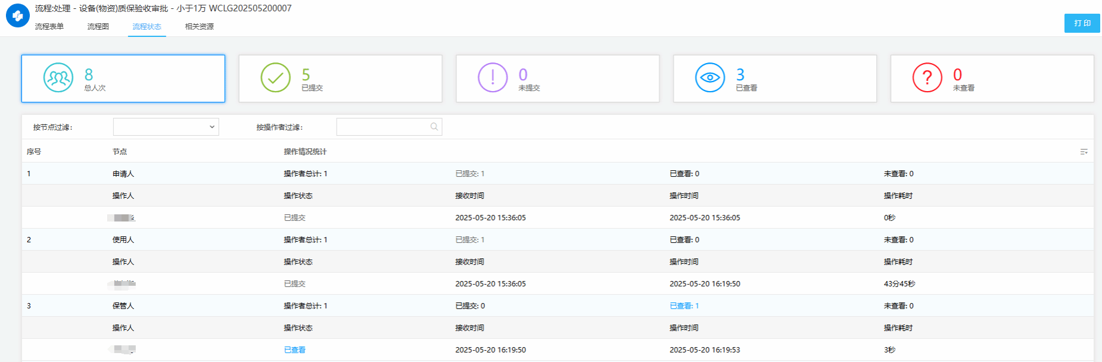Click 已提交: 1 in the 使用人 row
The width and height of the screenshot is (1102, 362).
[469, 240]
